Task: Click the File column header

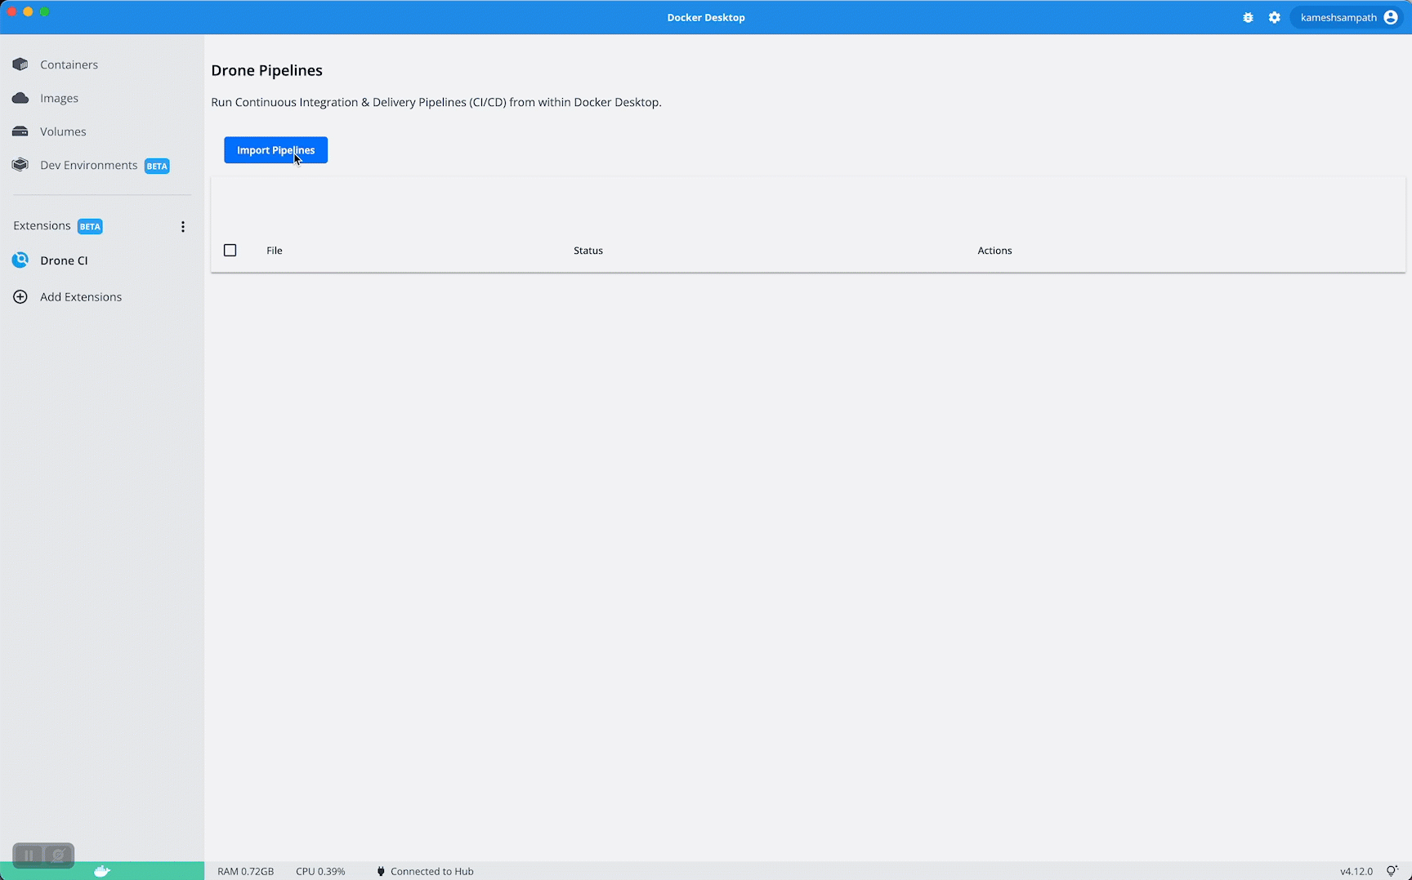Action: pos(275,251)
